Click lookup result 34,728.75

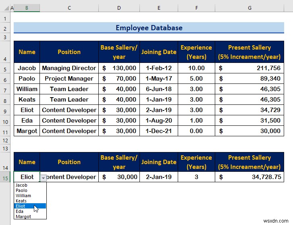(x=249, y=177)
